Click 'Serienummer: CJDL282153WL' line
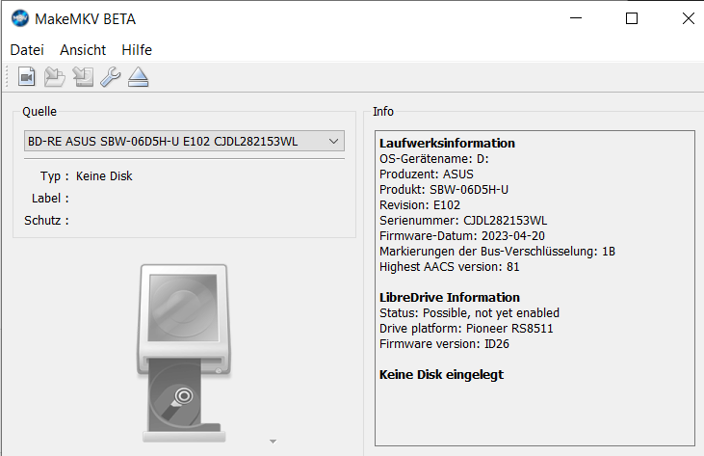The height and width of the screenshot is (456, 704). point(463,221)
